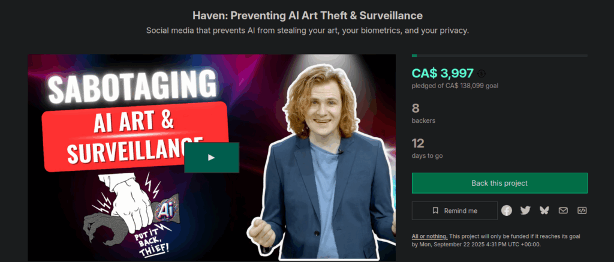Click the bookmark icon in Remind me

pyautogui.click(x=435, y=210)
